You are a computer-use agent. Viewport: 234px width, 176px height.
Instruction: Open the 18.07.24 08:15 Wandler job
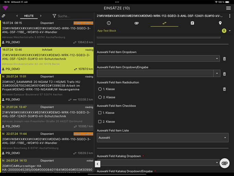pyautogui.click(x=47, y=34)
